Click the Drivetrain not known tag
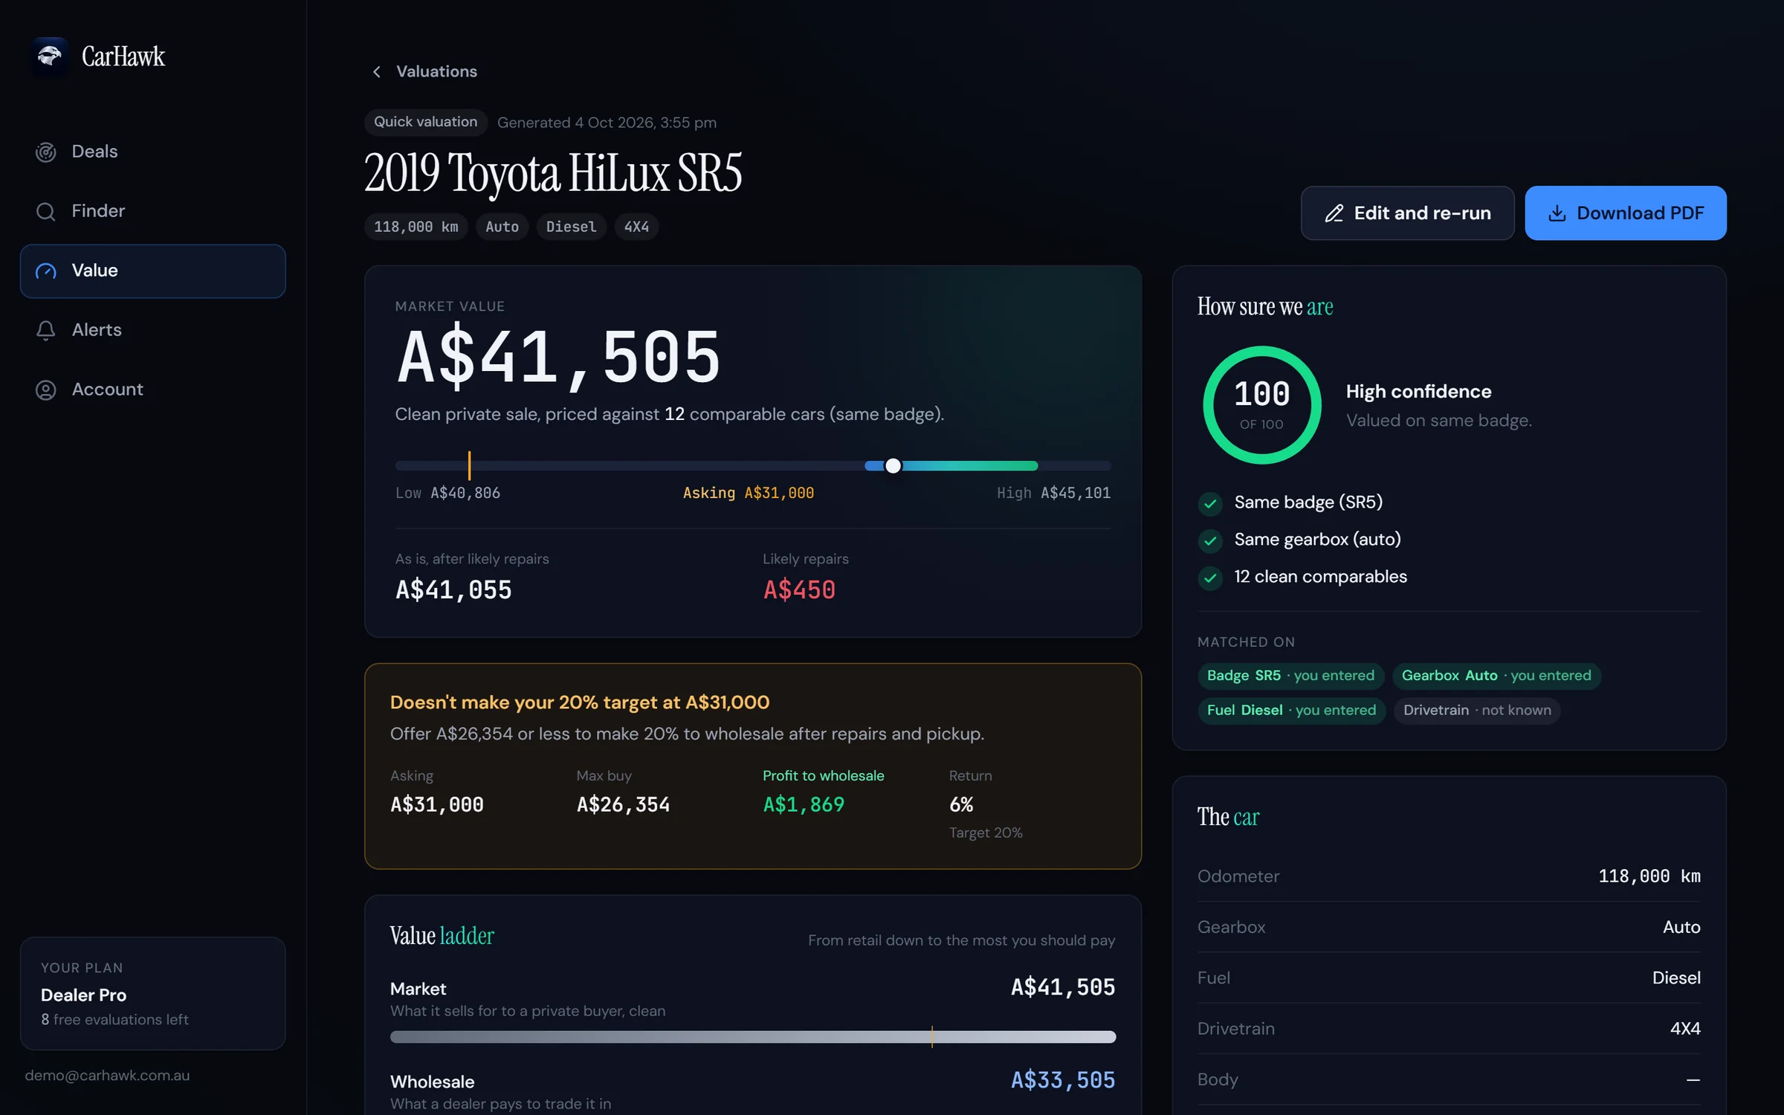This screenshot has height=1115, width=1784. [x=1477, y=710]
